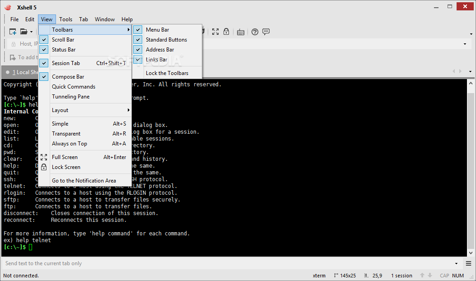Click the Lock Screen padlock toolbar icon
Screen dimensions: 476x281
point(226,32)
